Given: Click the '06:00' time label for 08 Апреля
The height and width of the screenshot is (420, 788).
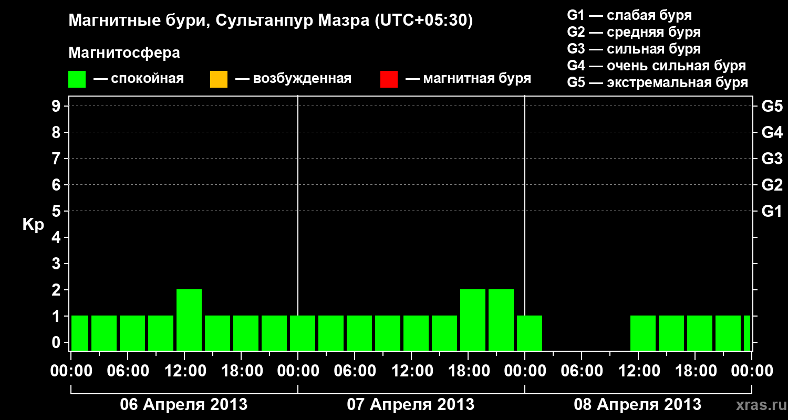Looking at the screenshot, I should click(582, 371).
